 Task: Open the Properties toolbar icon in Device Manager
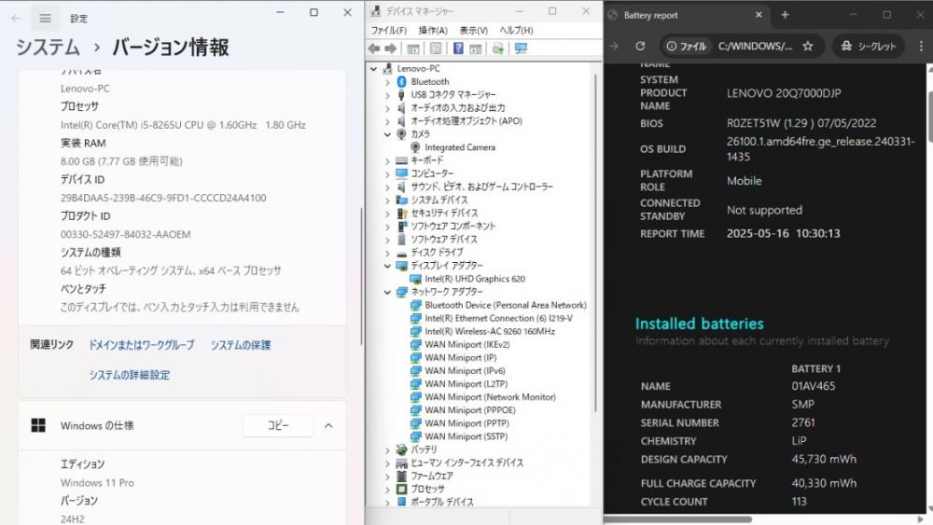tap(436, 48)
